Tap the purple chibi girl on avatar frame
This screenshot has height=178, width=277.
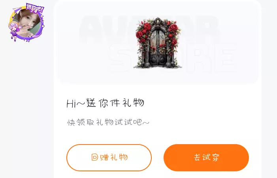14,31
